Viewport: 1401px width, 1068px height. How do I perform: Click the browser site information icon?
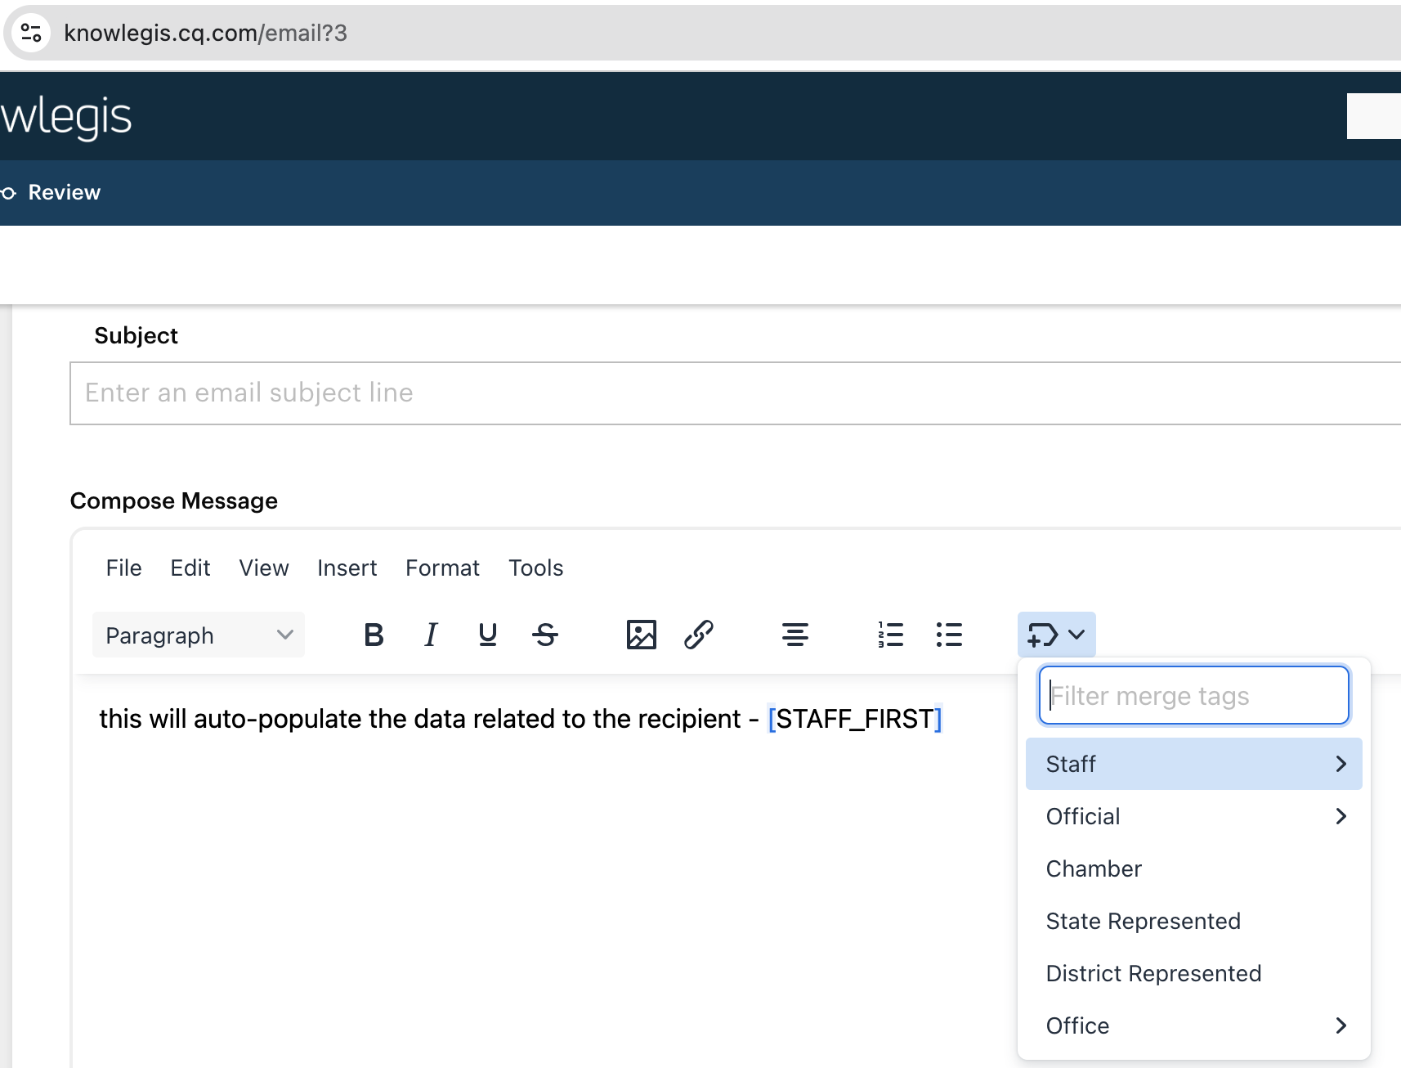tap(32, 33)
